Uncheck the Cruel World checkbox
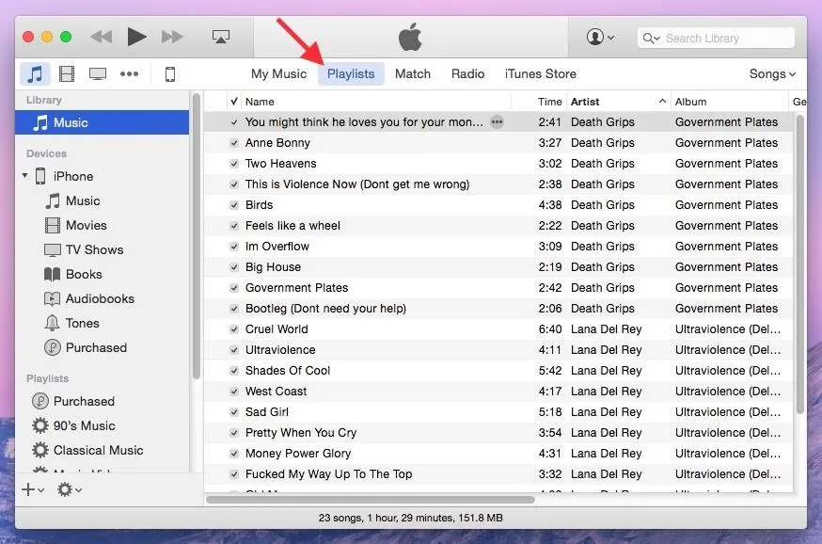The height and width of the screenshot is (544, 822). click(x=234, y=329)
